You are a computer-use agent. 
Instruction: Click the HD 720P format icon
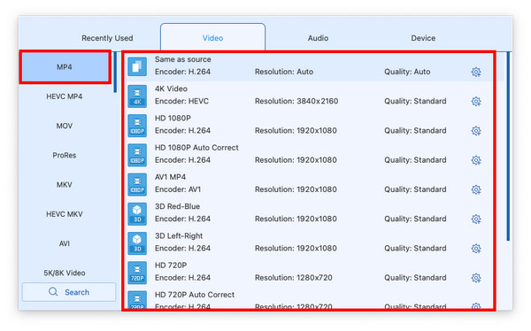tap(137, 273)
